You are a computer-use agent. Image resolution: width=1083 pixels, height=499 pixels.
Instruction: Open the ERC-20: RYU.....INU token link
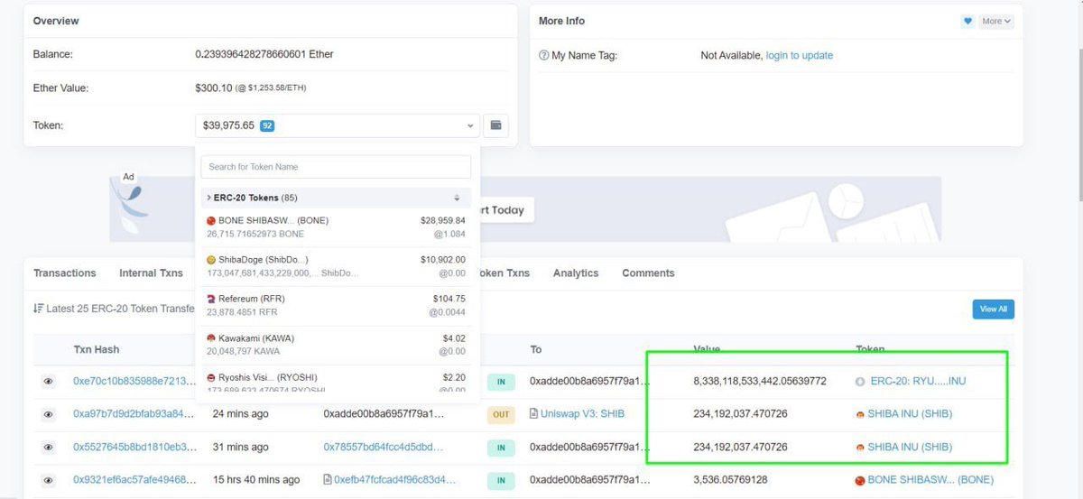pos(918,382)
